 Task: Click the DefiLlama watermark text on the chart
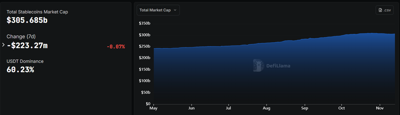[x=278, y=66]
